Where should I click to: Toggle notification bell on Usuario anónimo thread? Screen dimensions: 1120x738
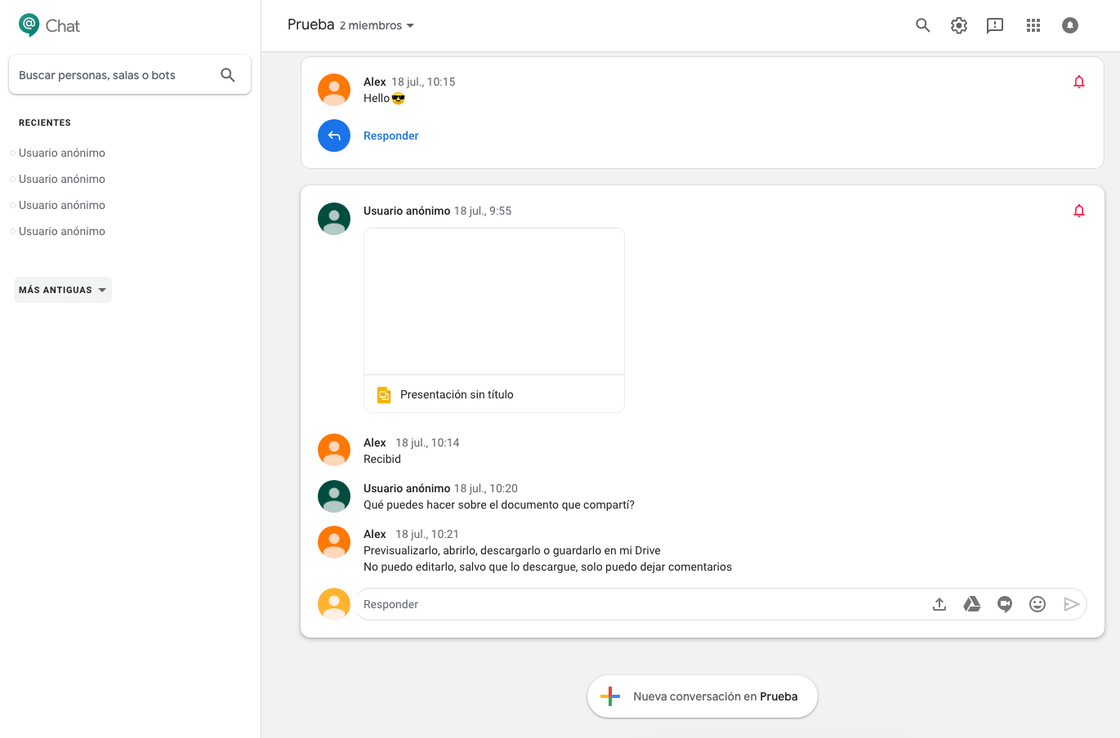click(1079, 211)
